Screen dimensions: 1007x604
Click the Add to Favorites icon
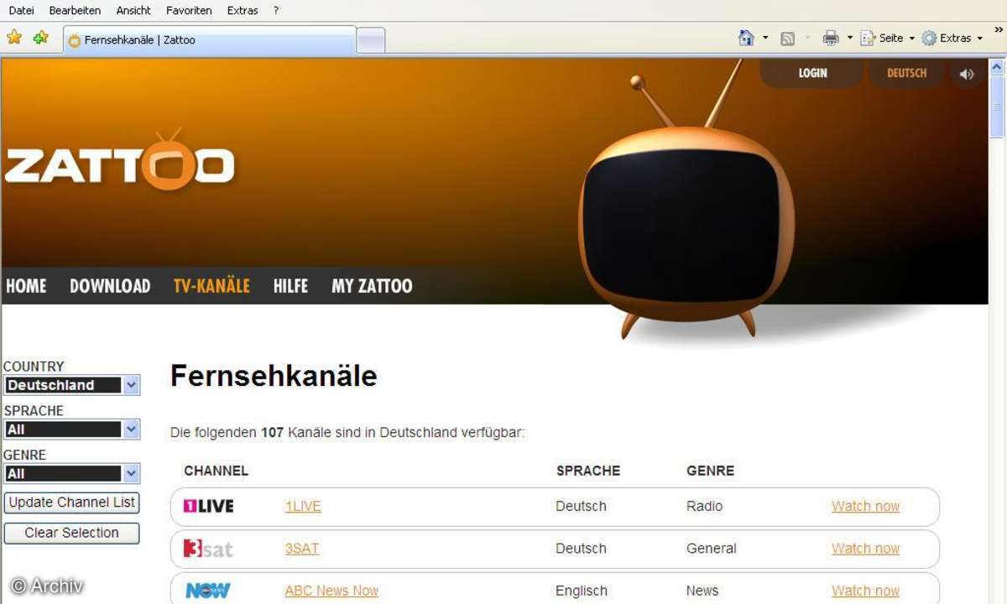point(41,38)
